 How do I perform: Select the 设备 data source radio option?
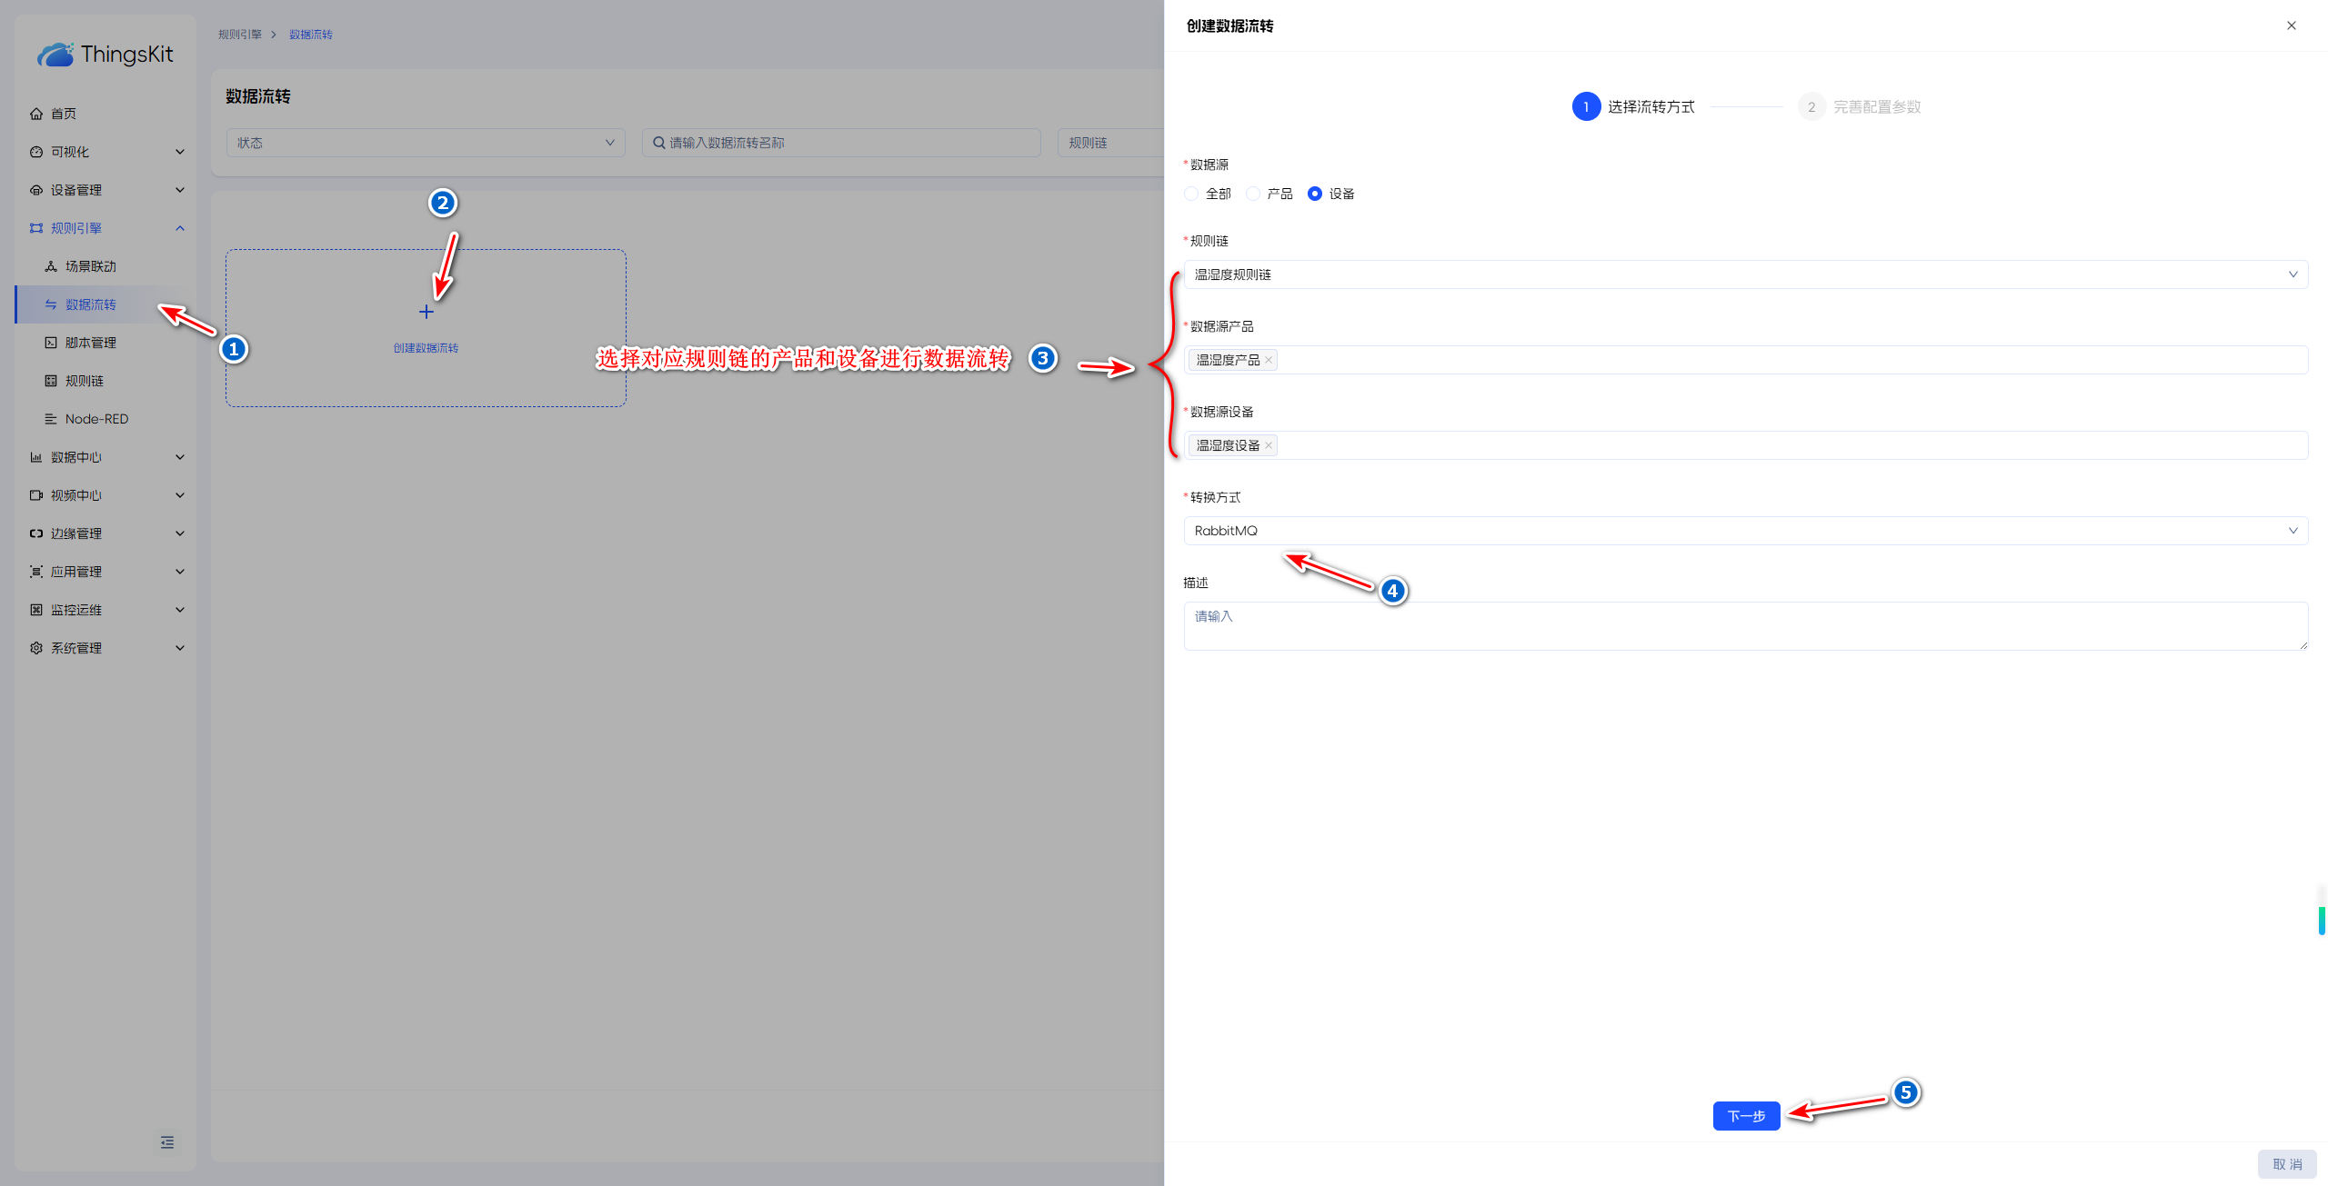point(1314,194)
